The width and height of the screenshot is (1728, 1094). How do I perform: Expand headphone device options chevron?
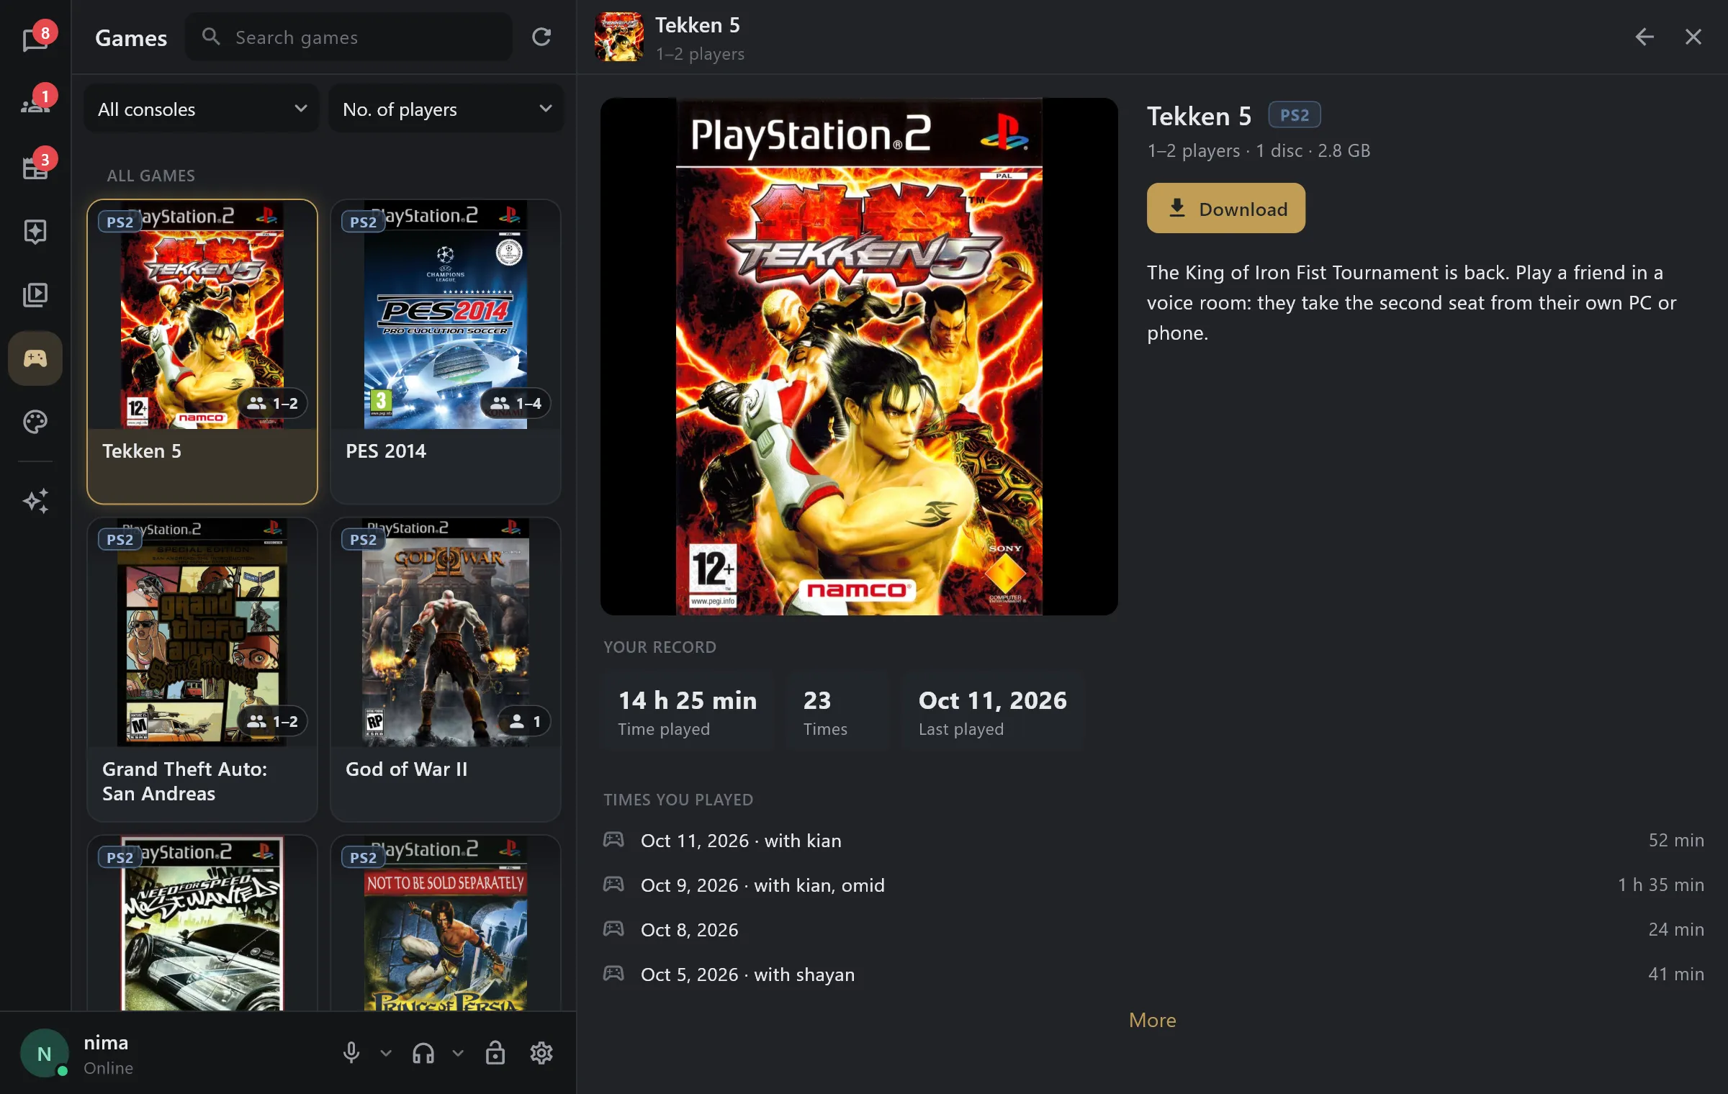[458, 1053]
